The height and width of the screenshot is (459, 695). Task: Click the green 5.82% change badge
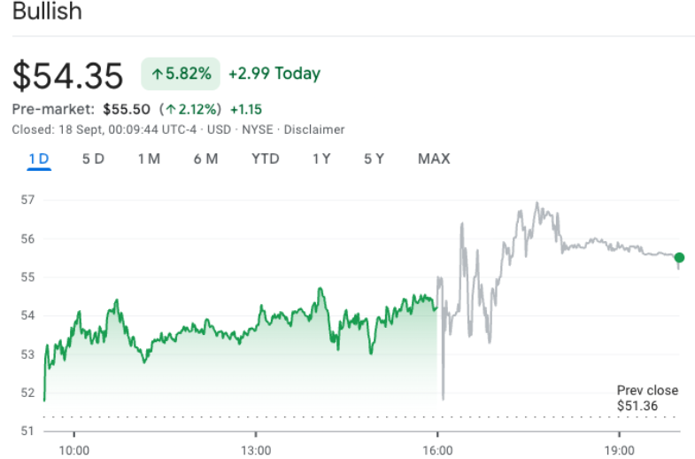[x=181, y=74]
